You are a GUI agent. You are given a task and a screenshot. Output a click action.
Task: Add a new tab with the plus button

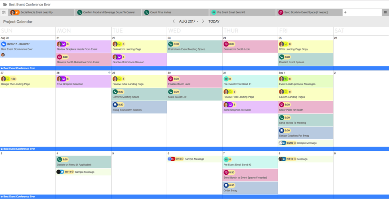click(346, 12)
